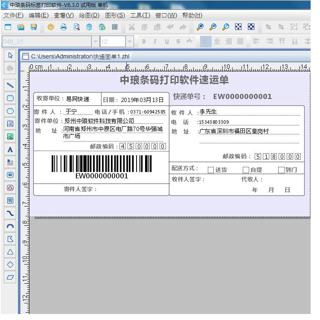
Task: Click the 自提 checkbox on the label
Action: [246, 170]
